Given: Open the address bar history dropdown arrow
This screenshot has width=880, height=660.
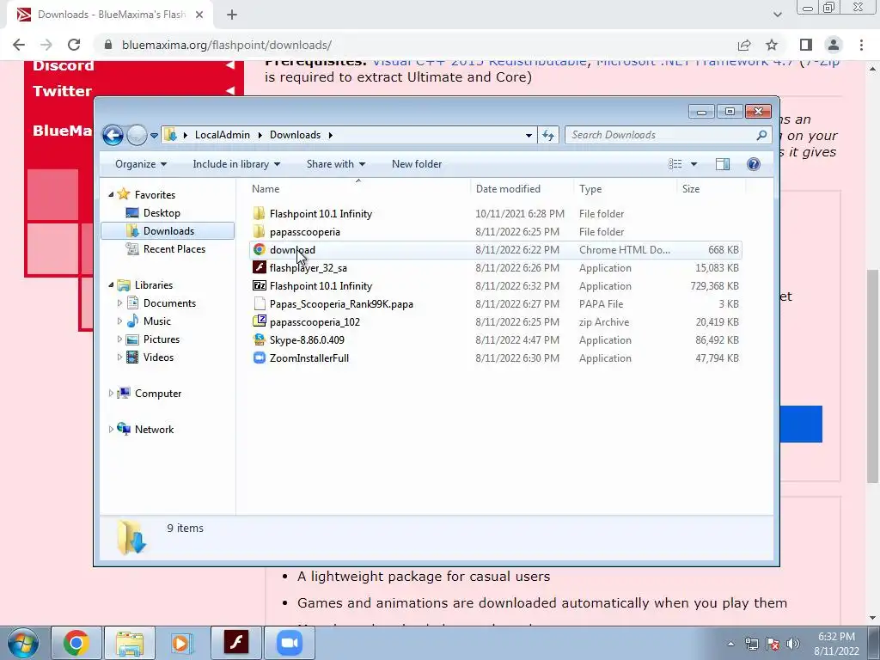Looking at the screenshot, I should tap(529, 135).
